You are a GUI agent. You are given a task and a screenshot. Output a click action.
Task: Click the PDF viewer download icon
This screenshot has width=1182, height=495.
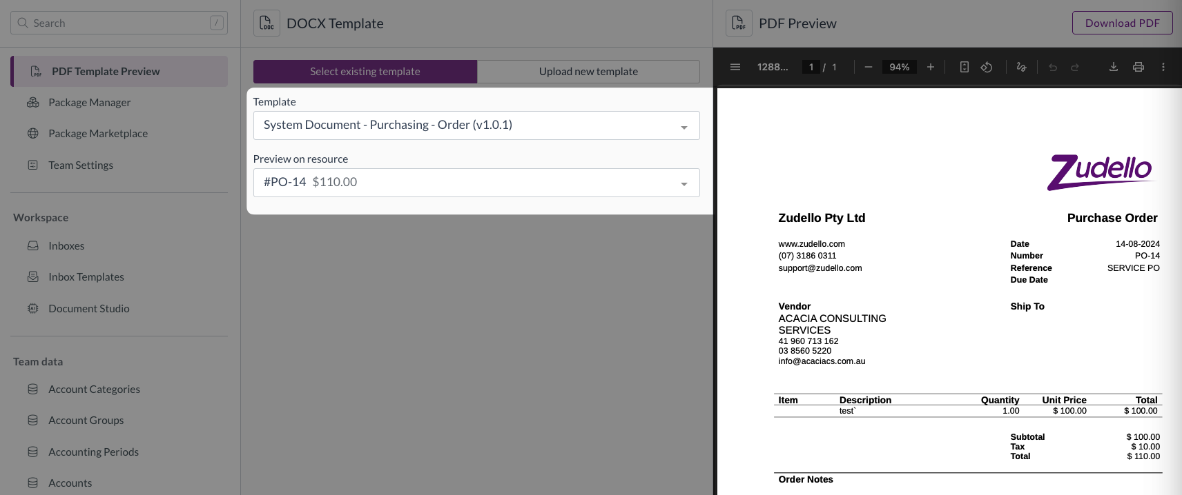click(x=1114, y=67)
